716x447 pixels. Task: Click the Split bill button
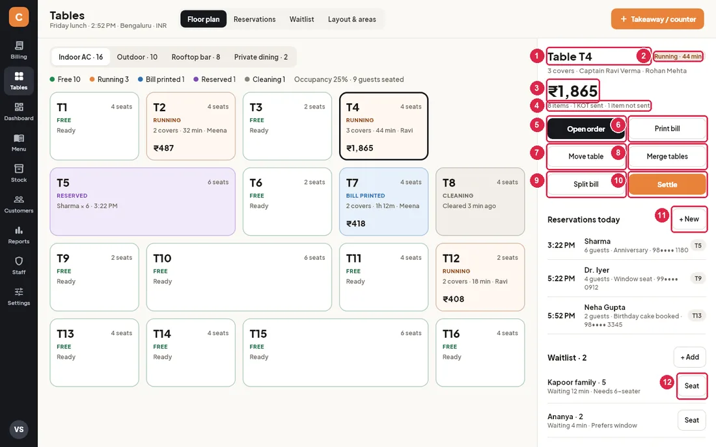click(x=586, y=184)
